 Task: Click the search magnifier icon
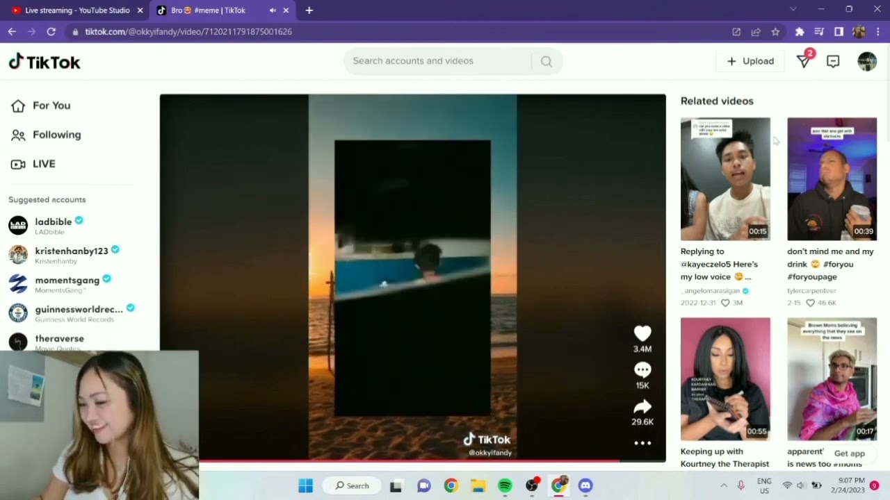(x=547, y=61)
